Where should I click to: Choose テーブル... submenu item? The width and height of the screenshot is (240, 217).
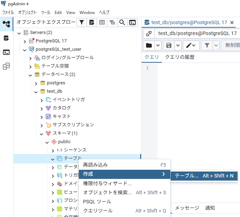tap(204, 176)
